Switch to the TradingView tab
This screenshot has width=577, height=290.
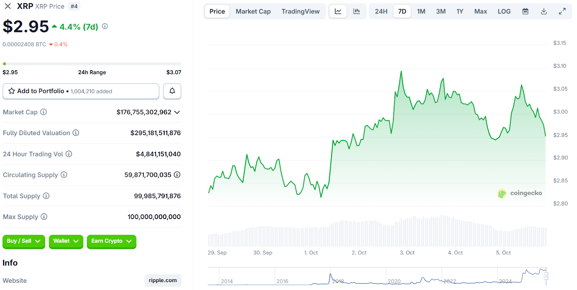point(300,12)
